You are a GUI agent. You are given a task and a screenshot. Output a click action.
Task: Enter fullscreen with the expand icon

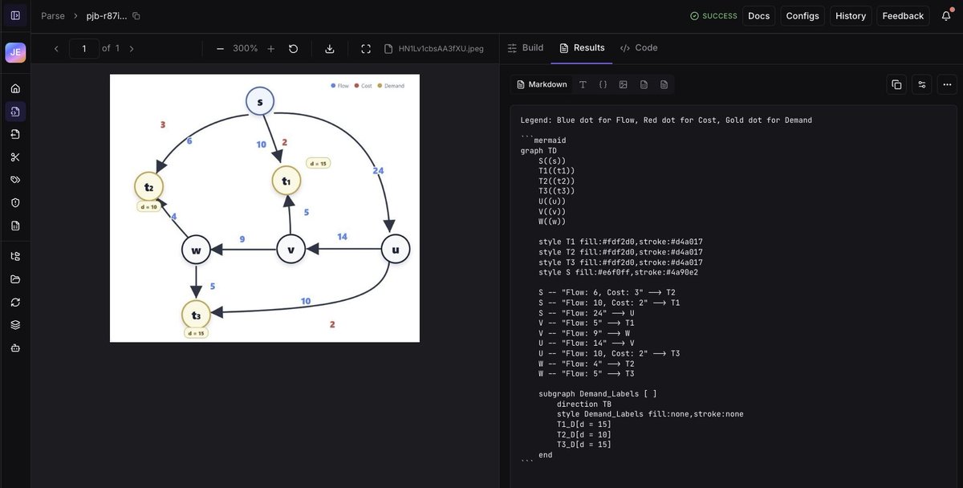366,48
